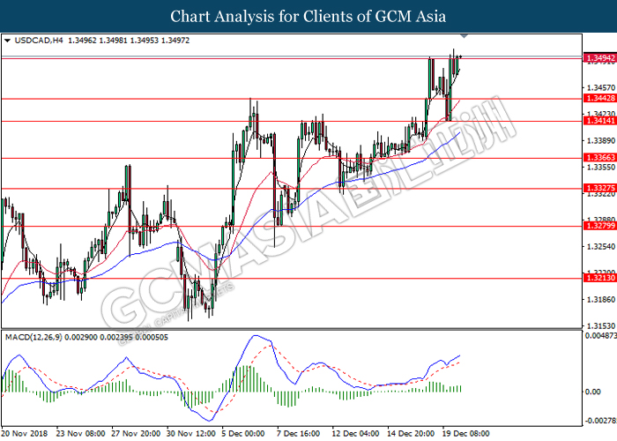This screenshot has width=617, height=441.
Task: Select the 1.34428 red price label
Action: point(600,99)
